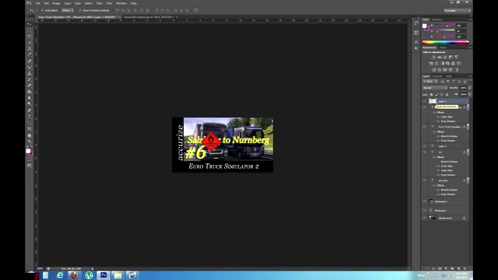Switch to the Channels tab
This screenshot has height=280, width=498.
click(x=437, y=76)
